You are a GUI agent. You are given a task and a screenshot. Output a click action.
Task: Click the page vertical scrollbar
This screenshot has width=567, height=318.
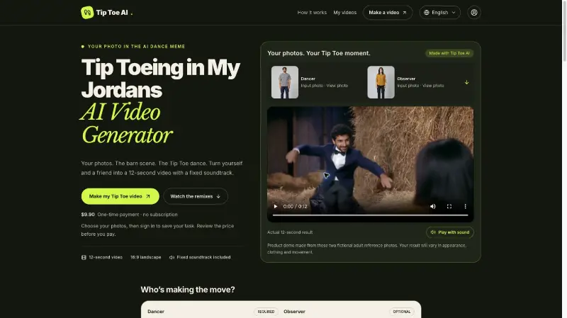564,30
